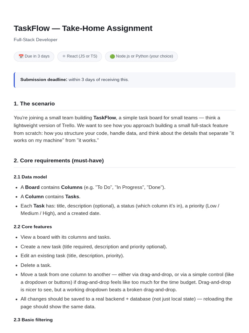Click bullet 'A Column contains Tasks.'
Screen dimensions: 249x333
(50, 197)
